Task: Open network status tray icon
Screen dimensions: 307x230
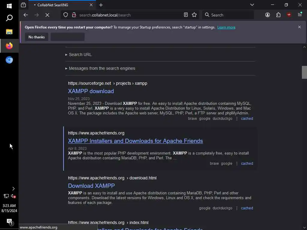Action: 6,196
